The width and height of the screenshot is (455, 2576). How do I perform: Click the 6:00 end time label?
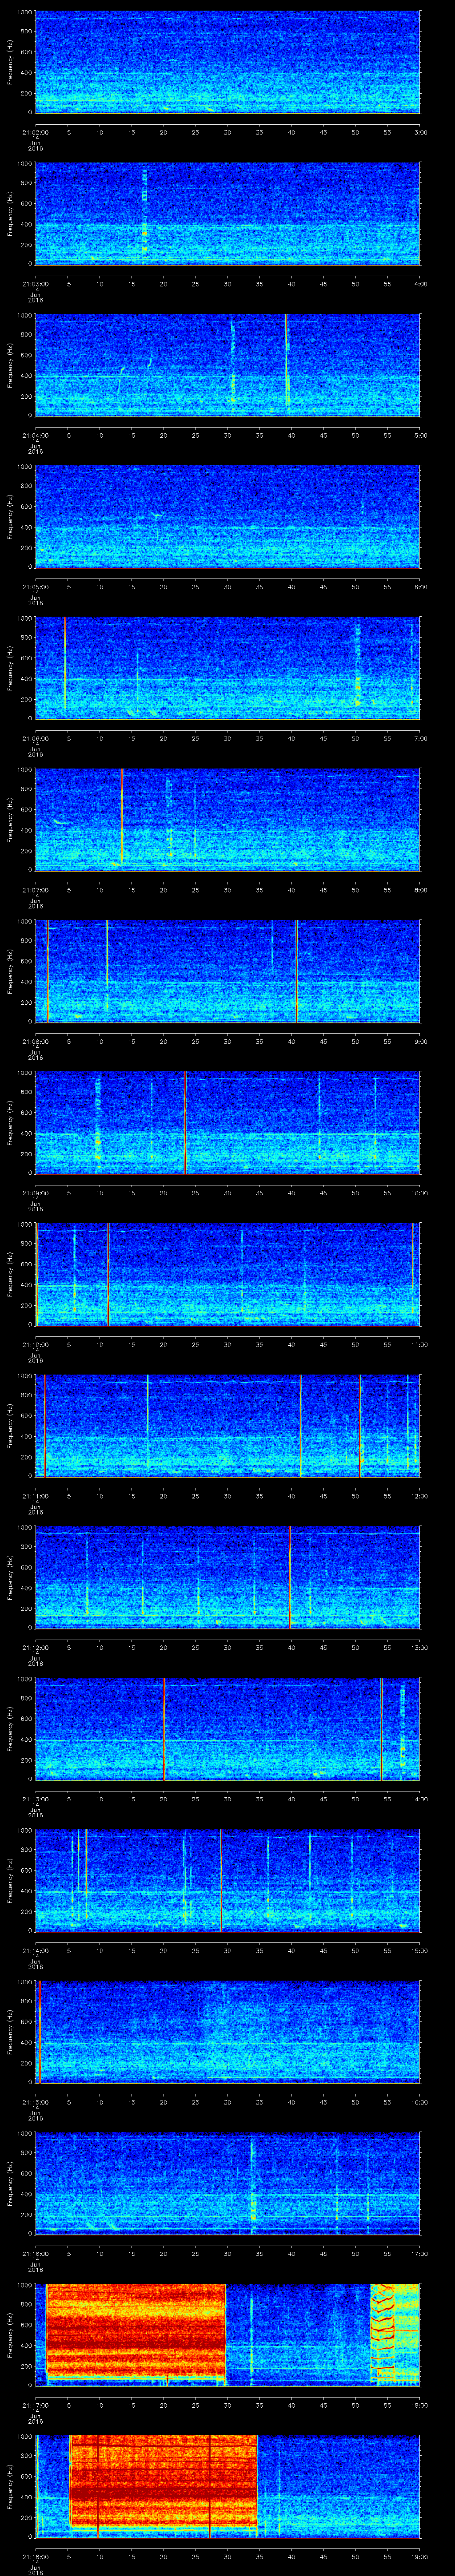[420, 587]
